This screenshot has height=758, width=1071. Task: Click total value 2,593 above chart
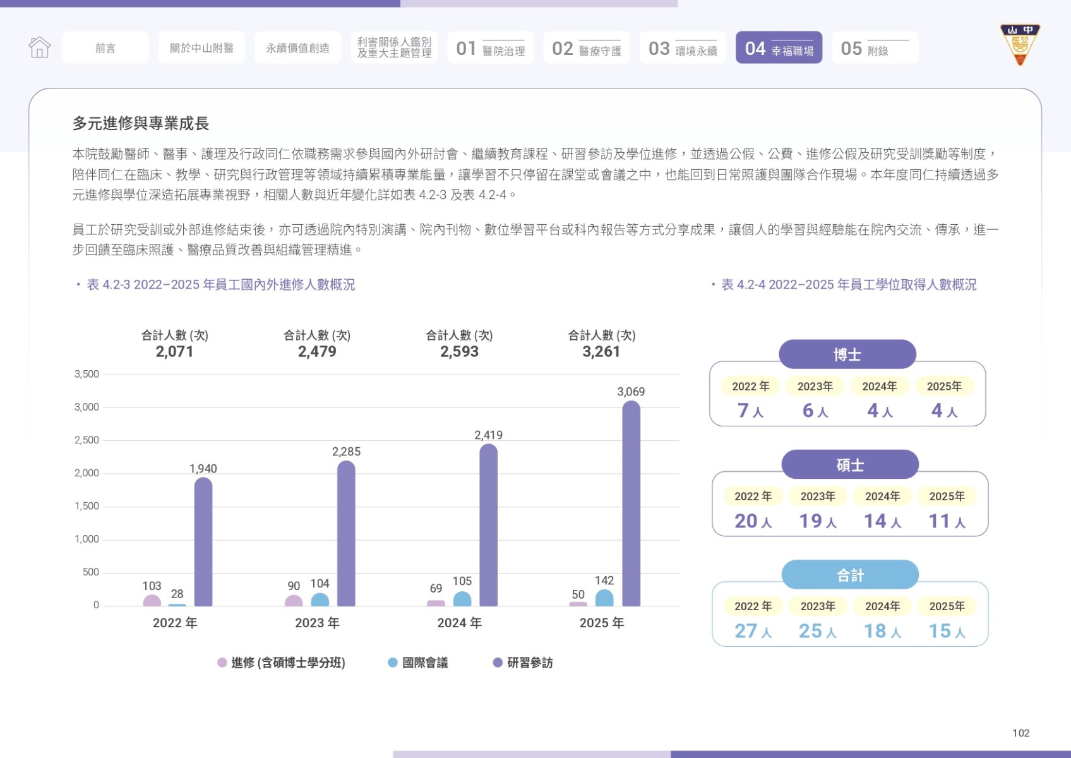pos(460,352)
